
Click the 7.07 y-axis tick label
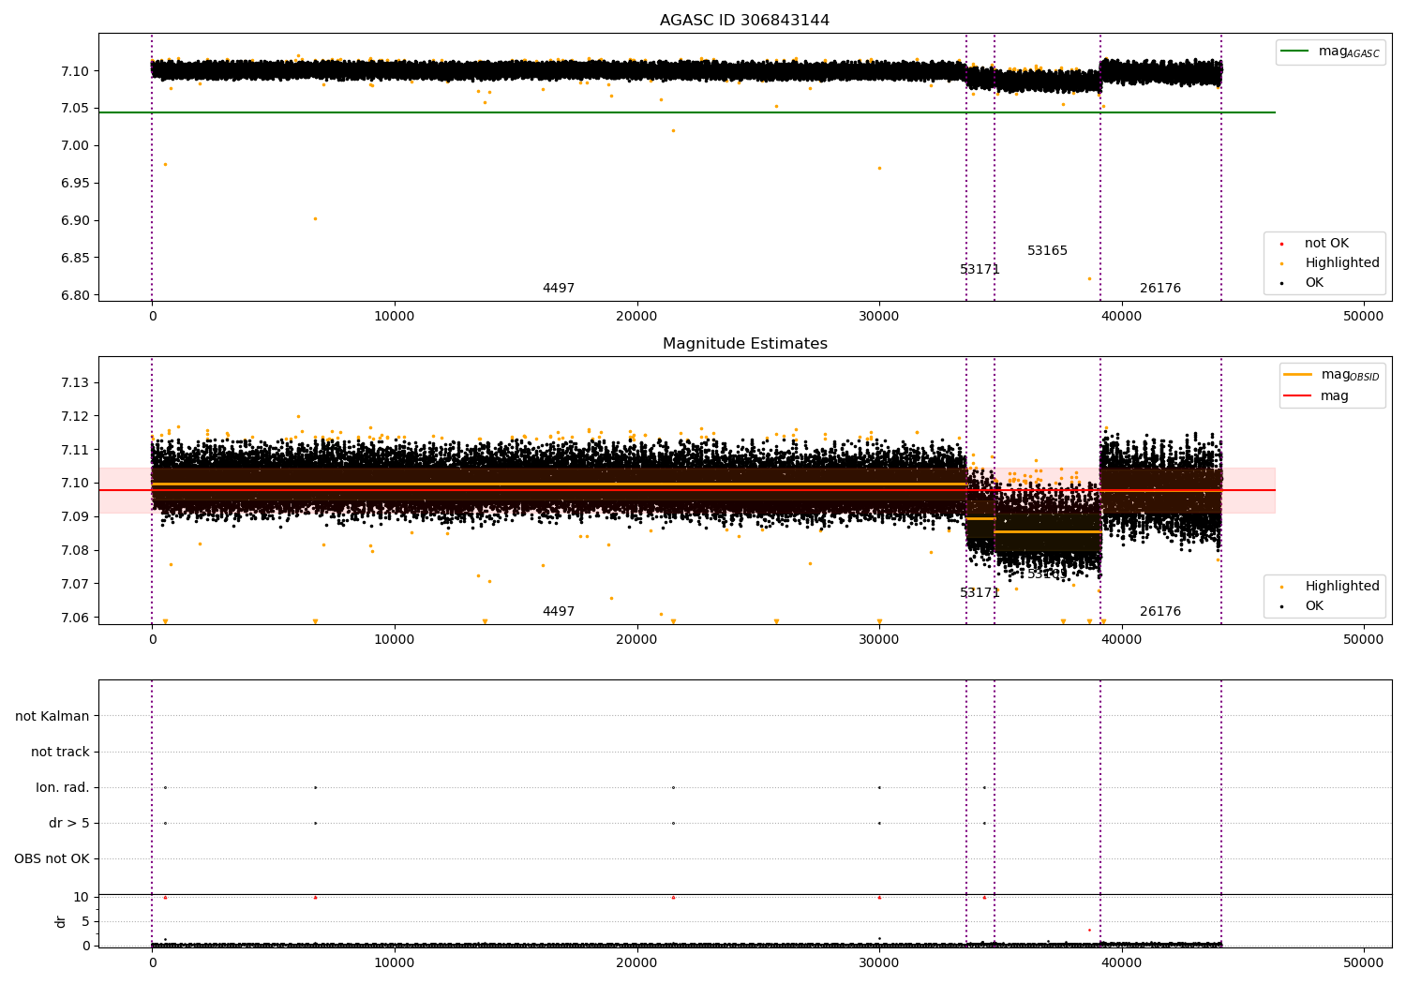coord(75,585)
